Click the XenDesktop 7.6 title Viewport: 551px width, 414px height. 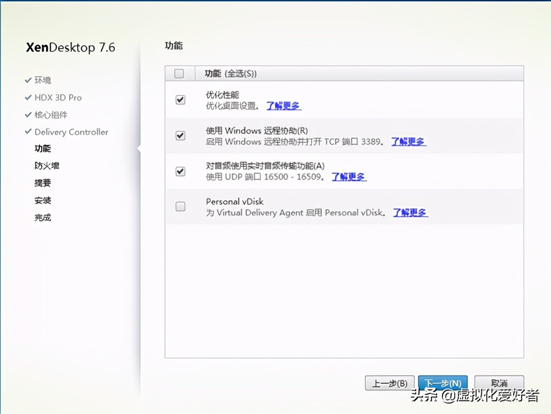(71, 47)
